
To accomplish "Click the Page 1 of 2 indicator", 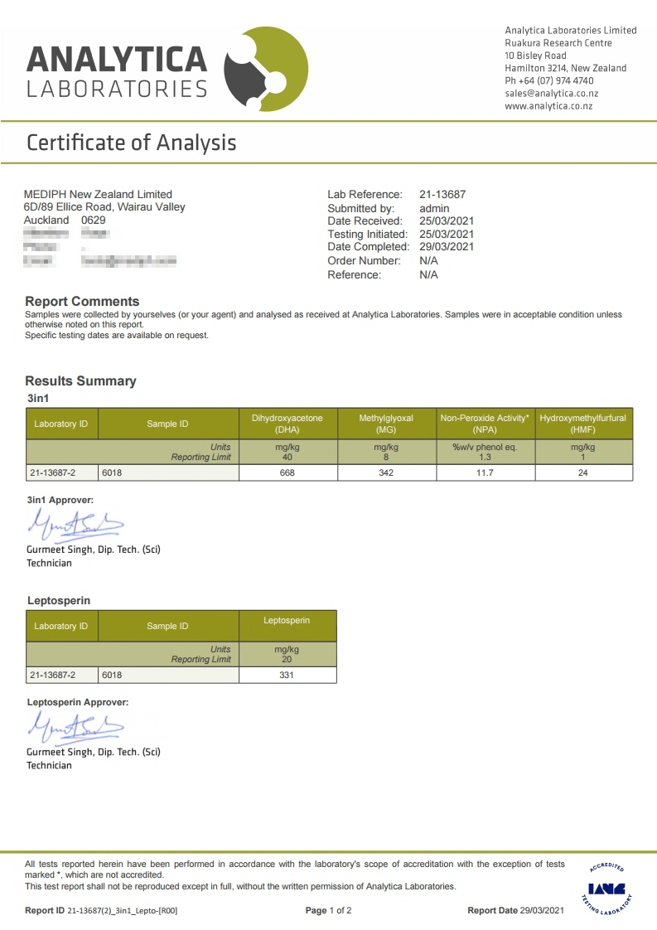I will pos(328,910).
